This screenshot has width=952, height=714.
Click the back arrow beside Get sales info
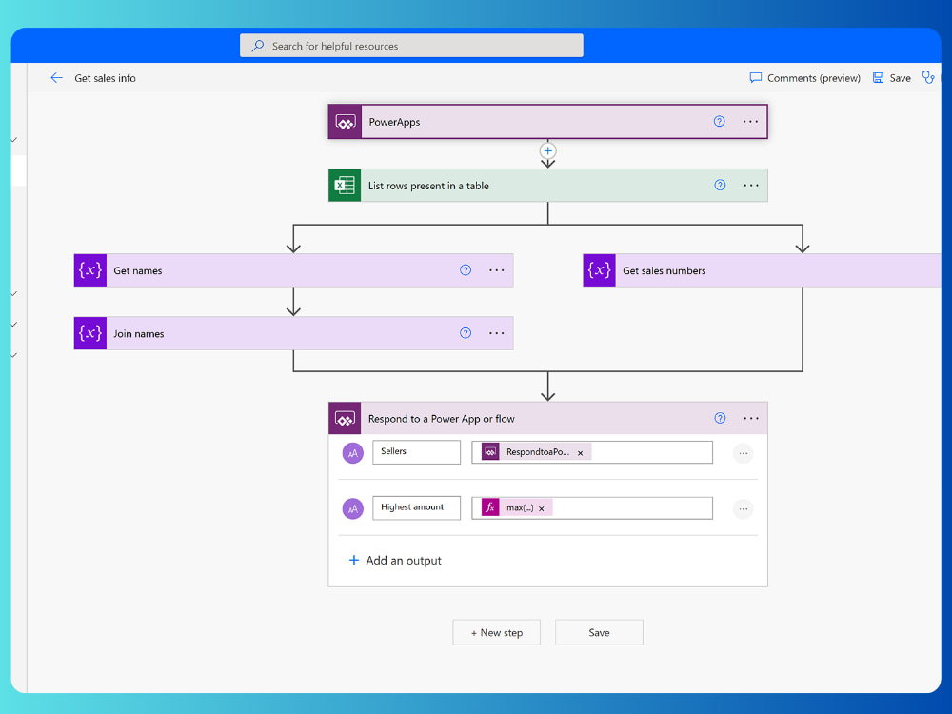pos(56,78)
